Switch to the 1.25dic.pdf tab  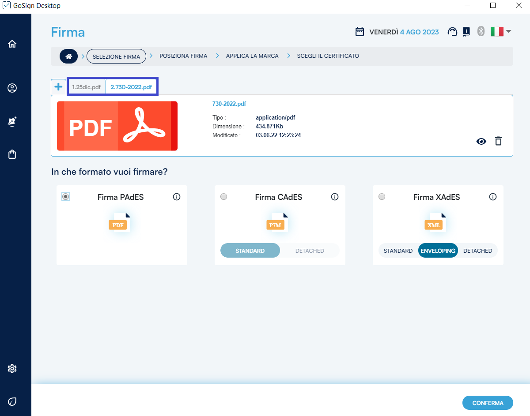(87, 87)
